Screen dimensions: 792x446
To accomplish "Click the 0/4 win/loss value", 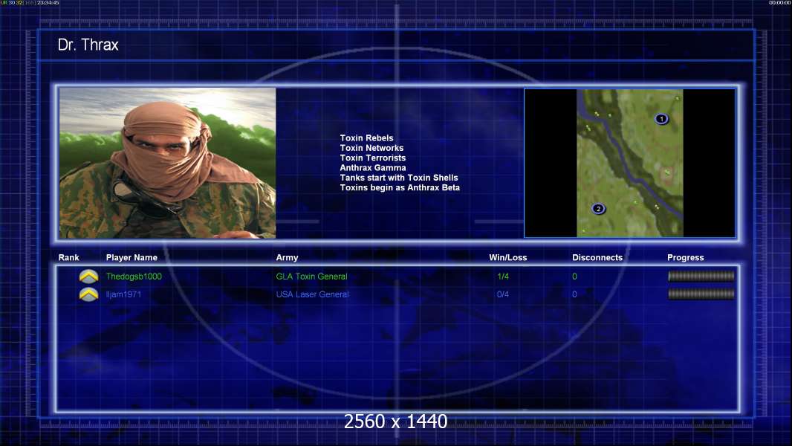I will (502, 294).
